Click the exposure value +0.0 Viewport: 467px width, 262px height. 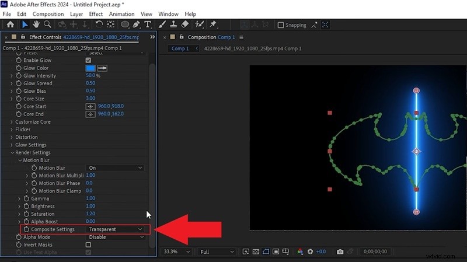(320, 252)
